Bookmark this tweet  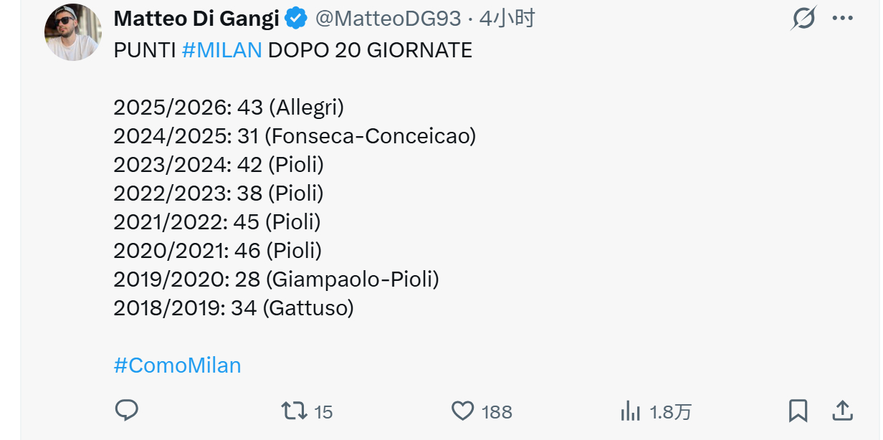click(x=798, y=411)
